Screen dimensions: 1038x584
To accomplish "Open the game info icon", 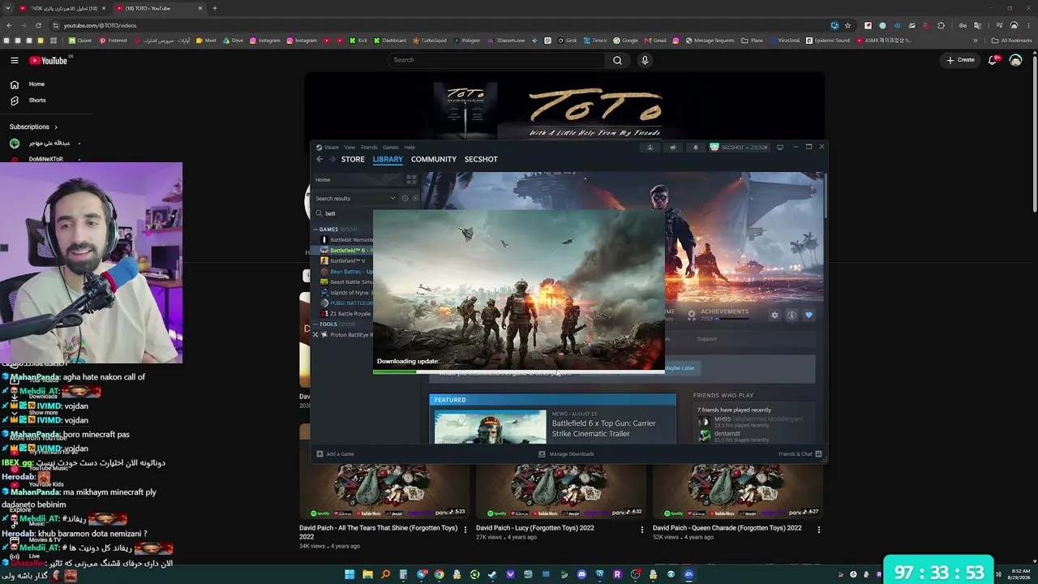I will pos(791,316).
